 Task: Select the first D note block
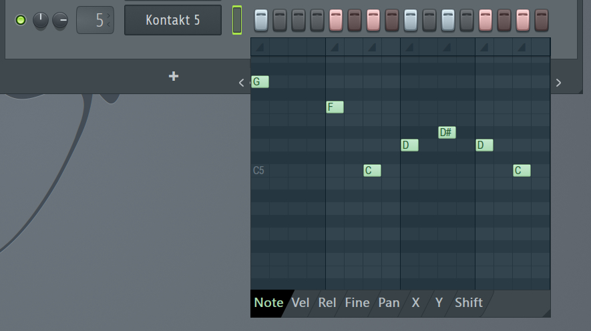coord(409,145)
